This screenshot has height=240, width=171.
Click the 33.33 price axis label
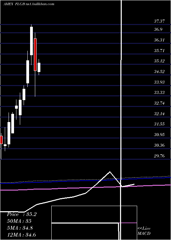(x=159, y=93)
